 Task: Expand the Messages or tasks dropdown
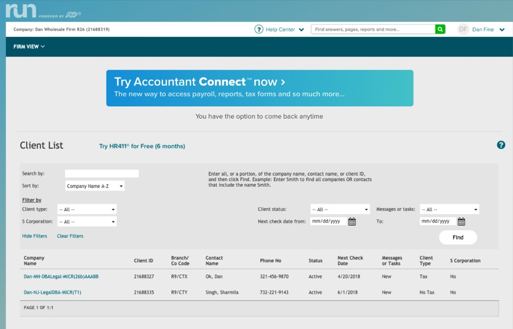(x=449, y=209)
